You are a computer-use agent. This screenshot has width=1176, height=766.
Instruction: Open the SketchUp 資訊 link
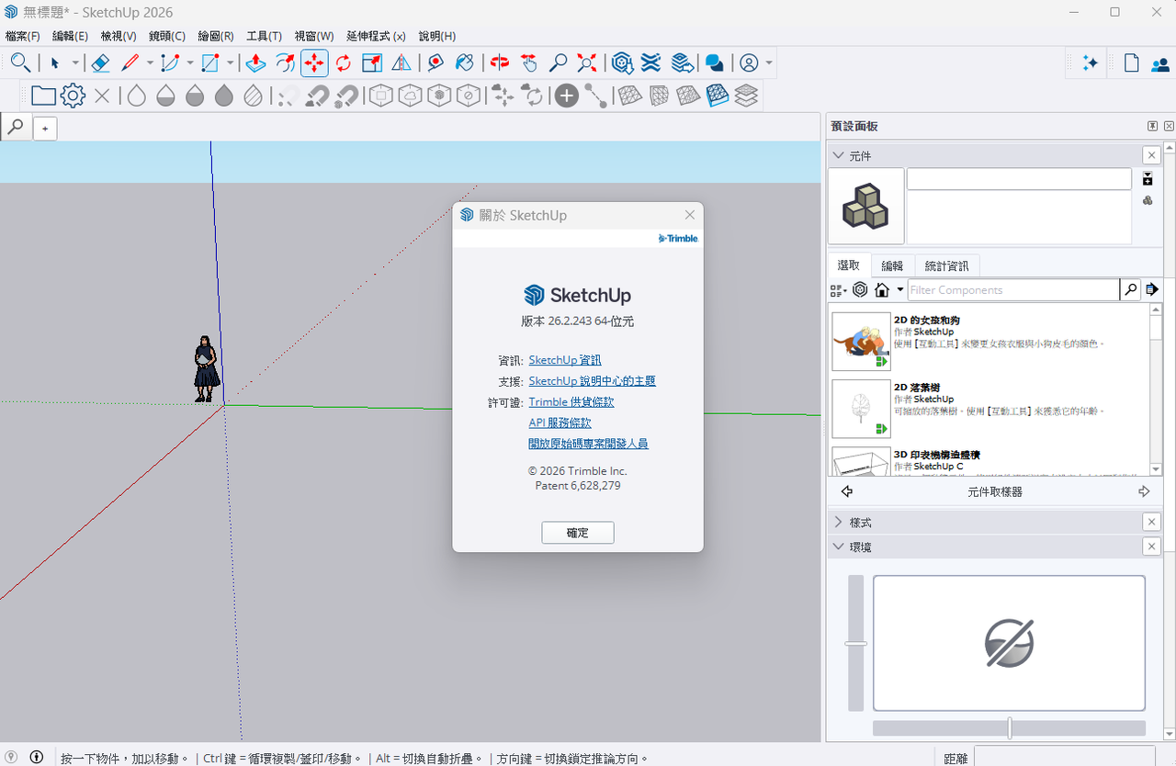click(565, 360)
